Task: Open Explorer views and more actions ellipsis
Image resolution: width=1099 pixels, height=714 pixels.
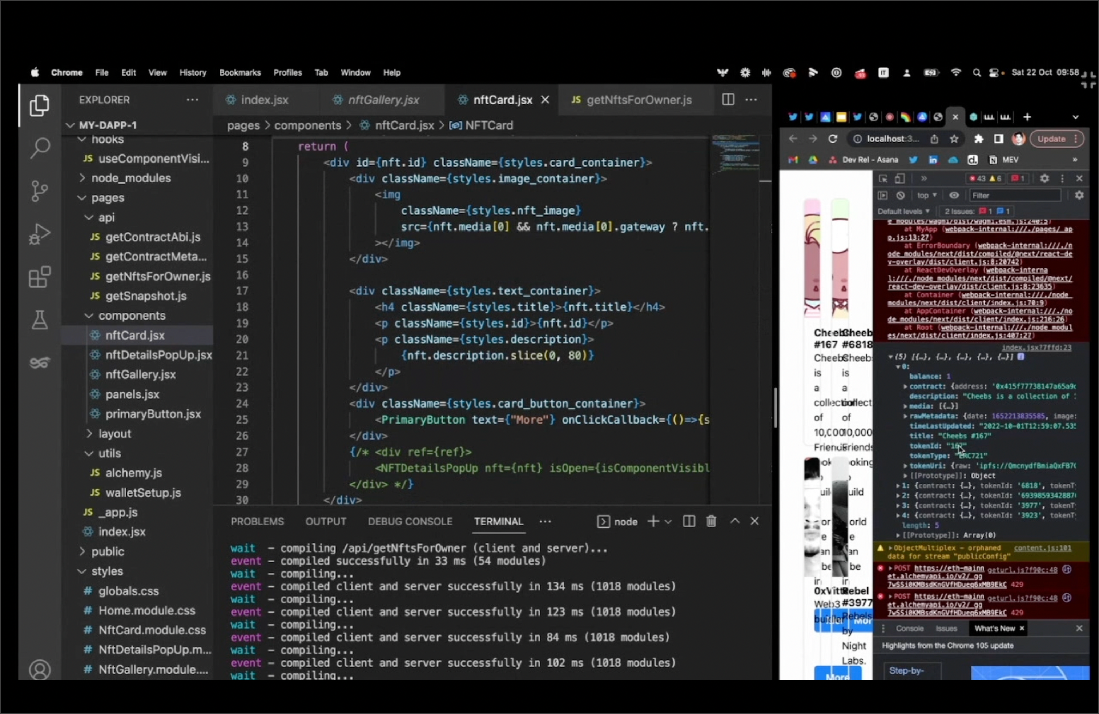Action: pos(192,99)
